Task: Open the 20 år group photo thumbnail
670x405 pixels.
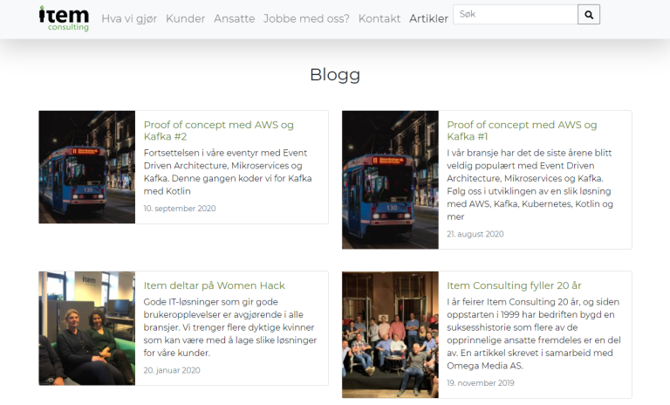Action: click(x=390, y=334)
